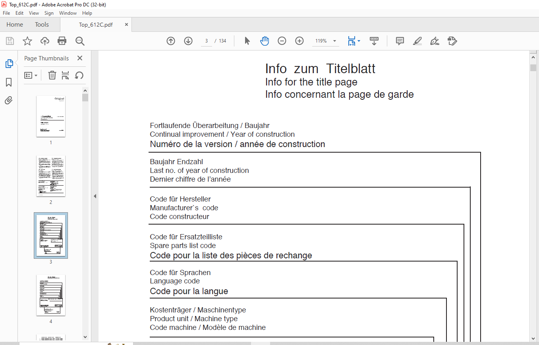Viewport: 539px width, 345px height.
Task: Go to previous page with the up arrow
Action: pos(171,41)
